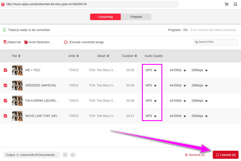Select the Converting tab

point(105,17)
